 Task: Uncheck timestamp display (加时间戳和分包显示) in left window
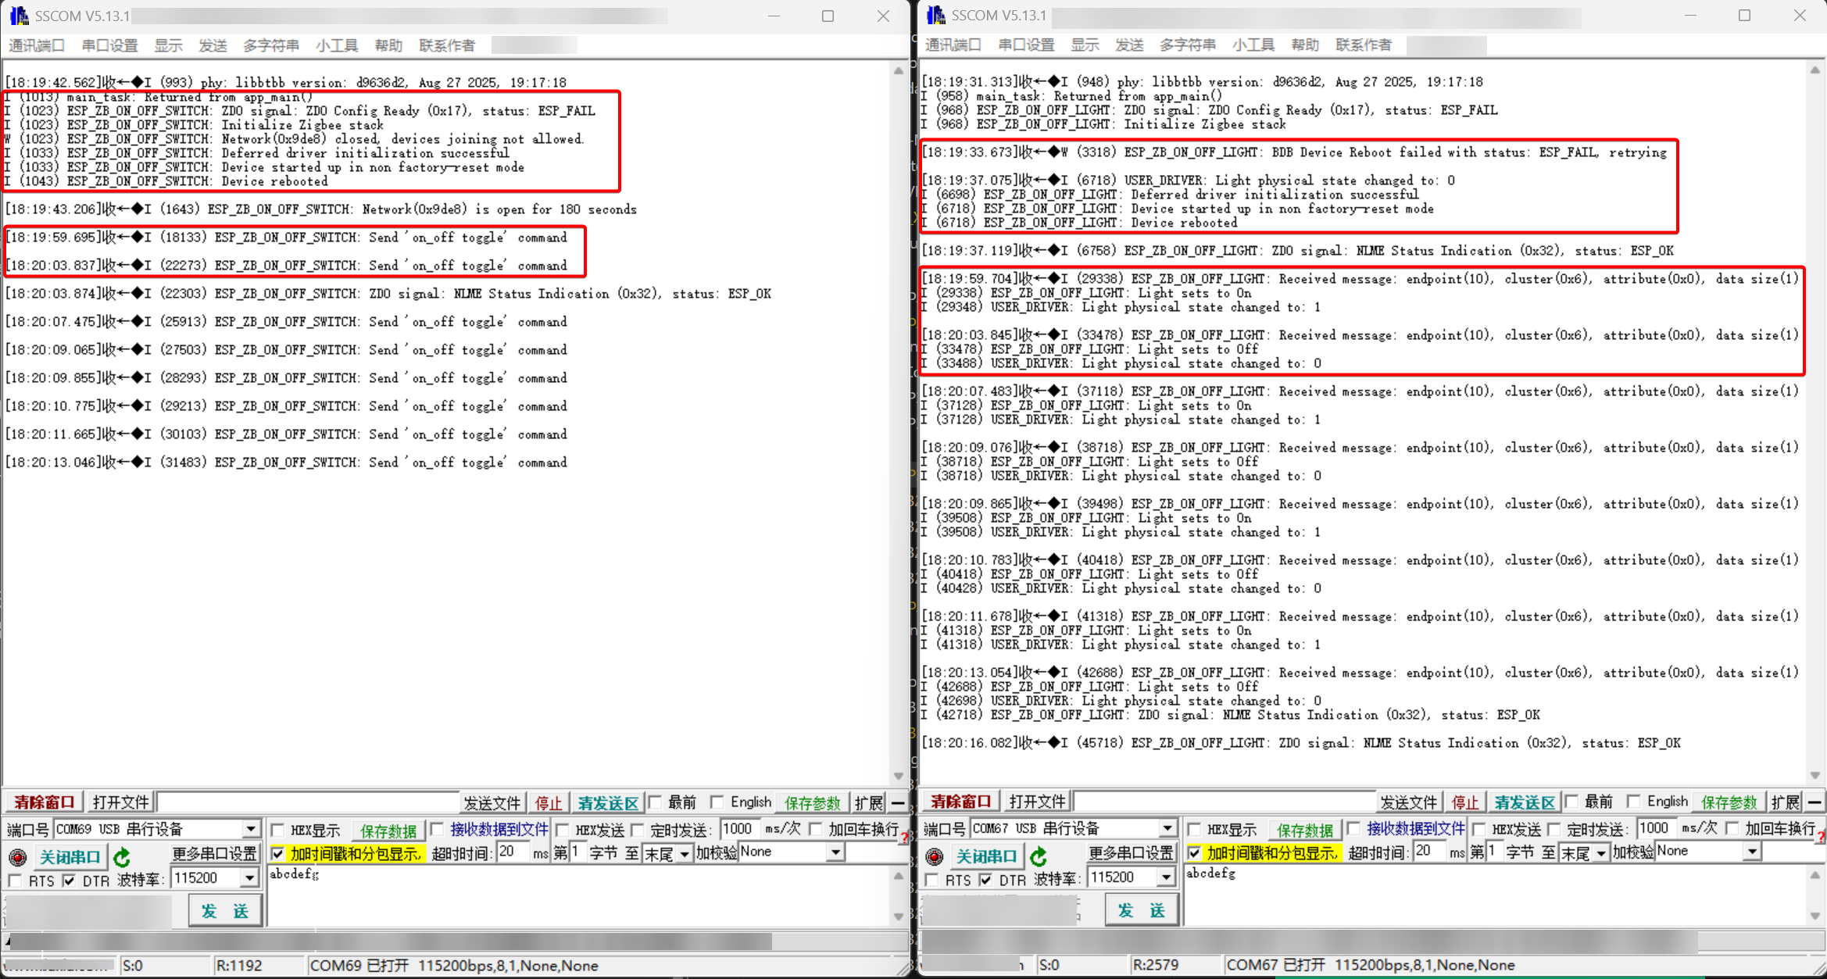278,853
